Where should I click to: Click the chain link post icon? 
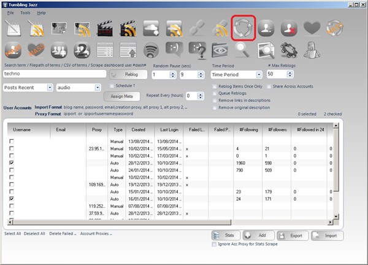tap(197, 28)
